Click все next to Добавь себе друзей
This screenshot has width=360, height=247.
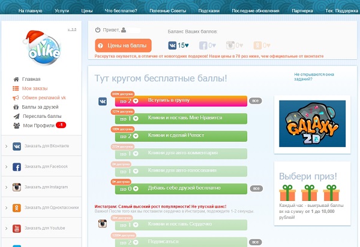pyautogui.click(x=256, y=188)
